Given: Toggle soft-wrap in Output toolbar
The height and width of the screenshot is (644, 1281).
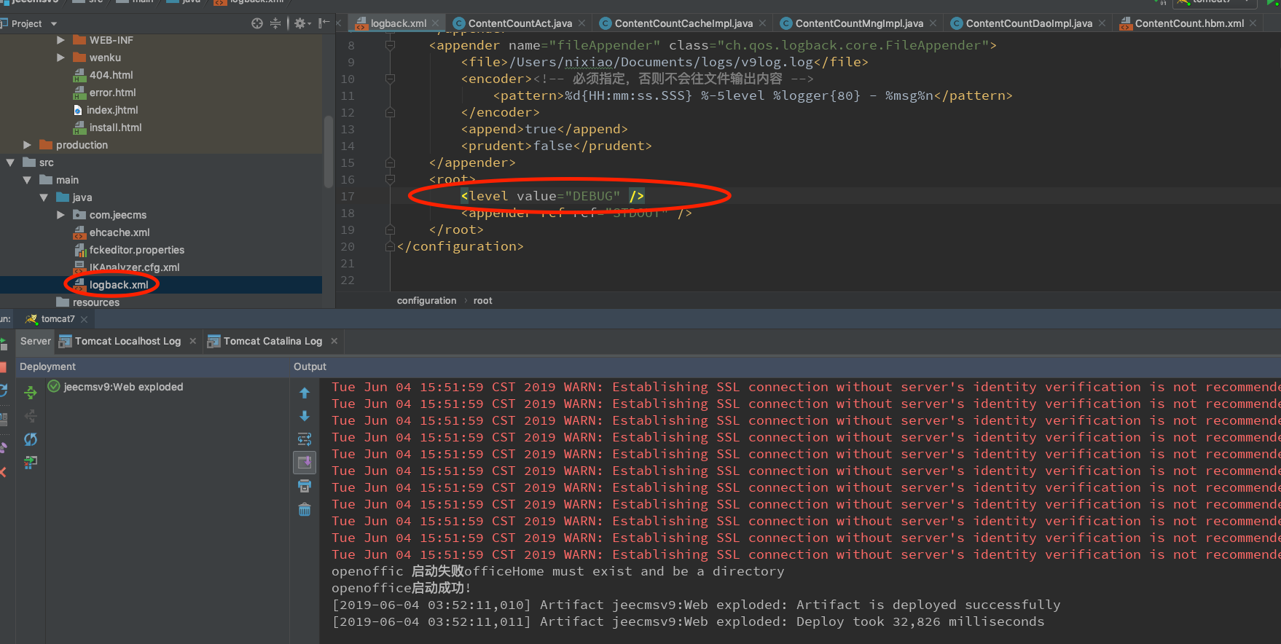Looking at the screenshot, I should (305, 439).
